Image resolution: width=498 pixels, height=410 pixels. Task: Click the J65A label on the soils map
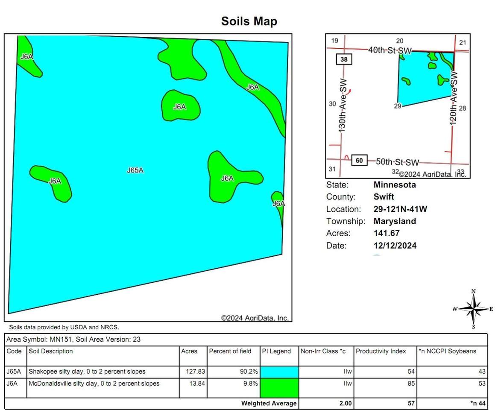tap(135, 170)
